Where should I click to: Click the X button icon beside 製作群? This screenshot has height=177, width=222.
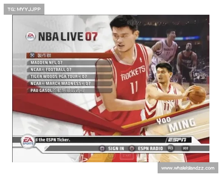[32, 55]
